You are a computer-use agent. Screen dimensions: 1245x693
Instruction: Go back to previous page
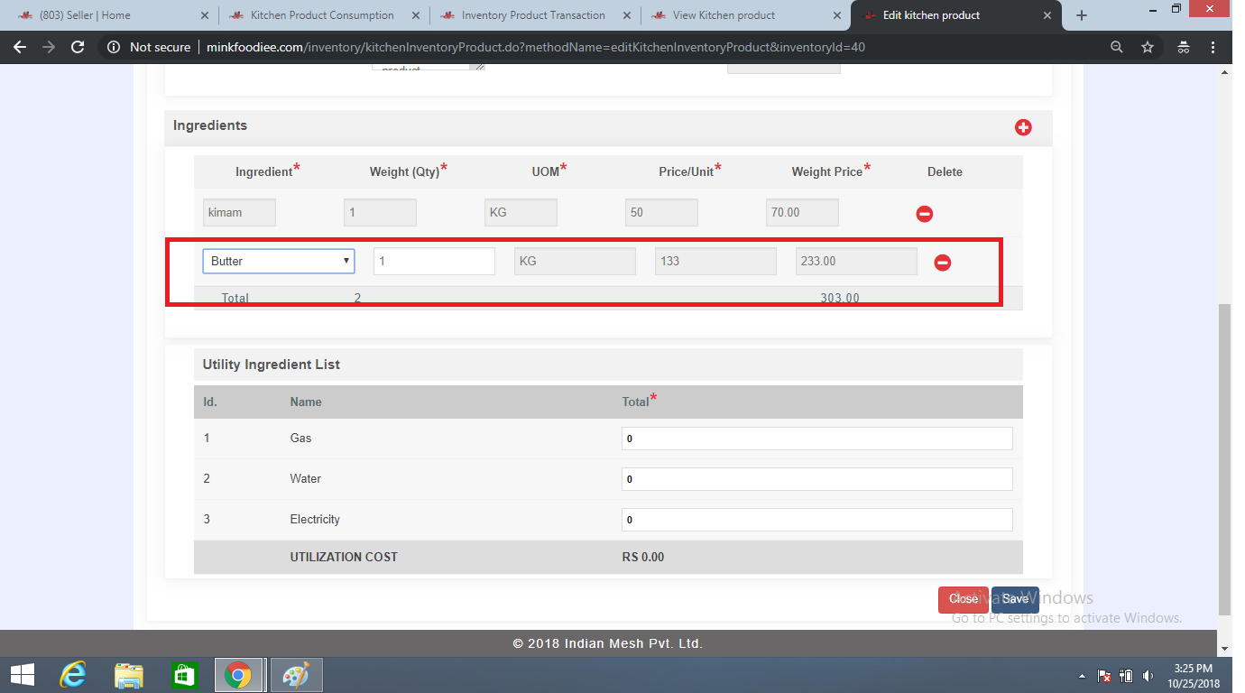[x=20, y=47]
